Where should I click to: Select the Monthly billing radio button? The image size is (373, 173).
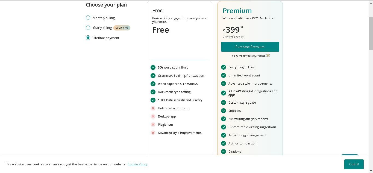pyautogui.click(x=88, y=18)
